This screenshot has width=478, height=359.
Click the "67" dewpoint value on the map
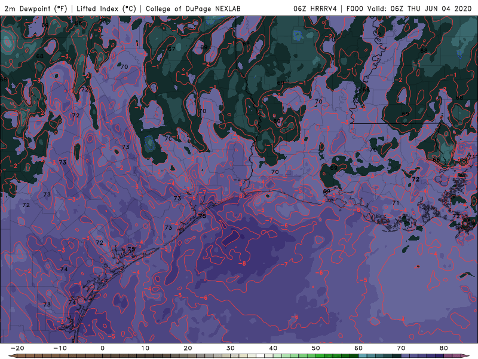tap(171, 49)
